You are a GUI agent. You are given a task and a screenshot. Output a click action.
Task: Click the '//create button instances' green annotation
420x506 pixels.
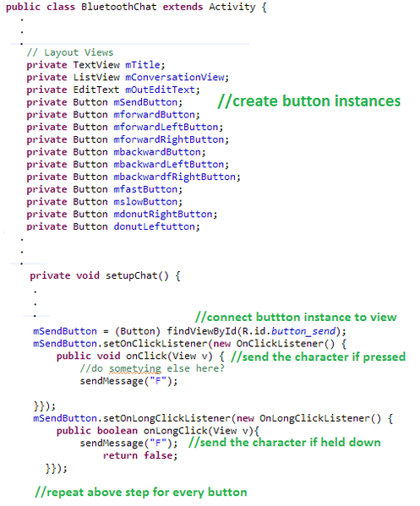[309, 101]
